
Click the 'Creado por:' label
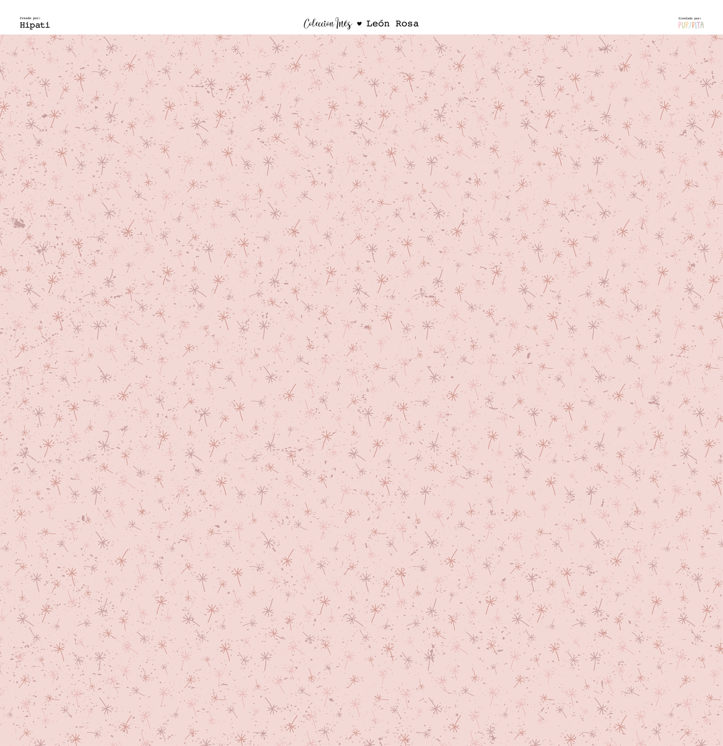tap(30, 18)
